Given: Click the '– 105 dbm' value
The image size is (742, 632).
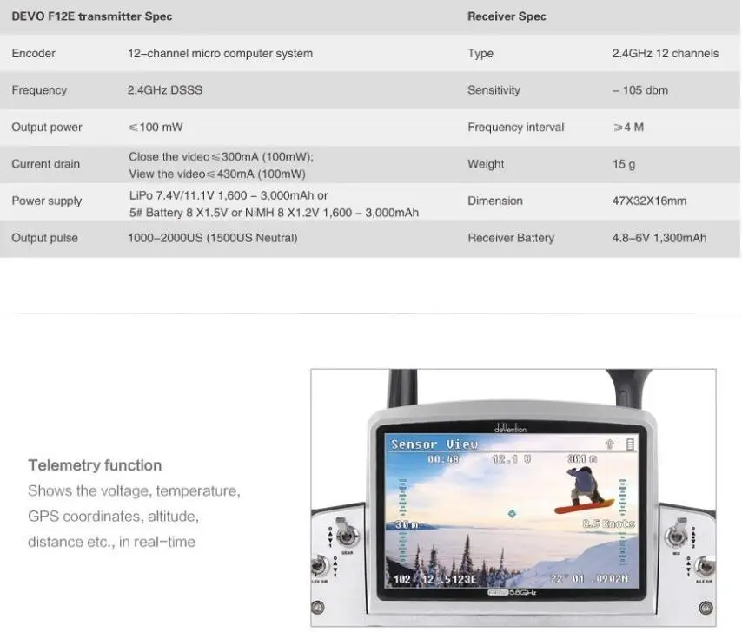Looking at the screenshot, I should [640, 90].
